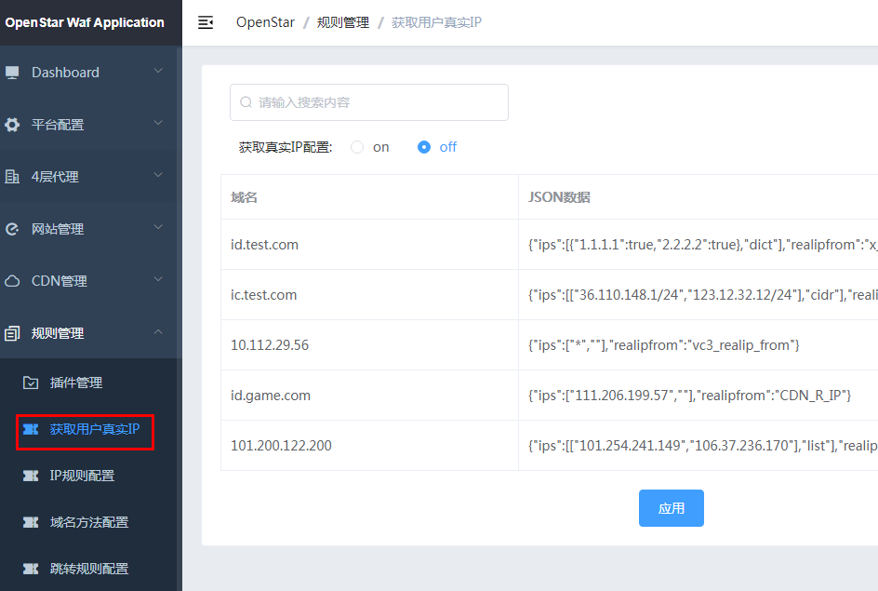
Task: Go to IP规则配置 submenu item
Action: click(x=88, y=476)
